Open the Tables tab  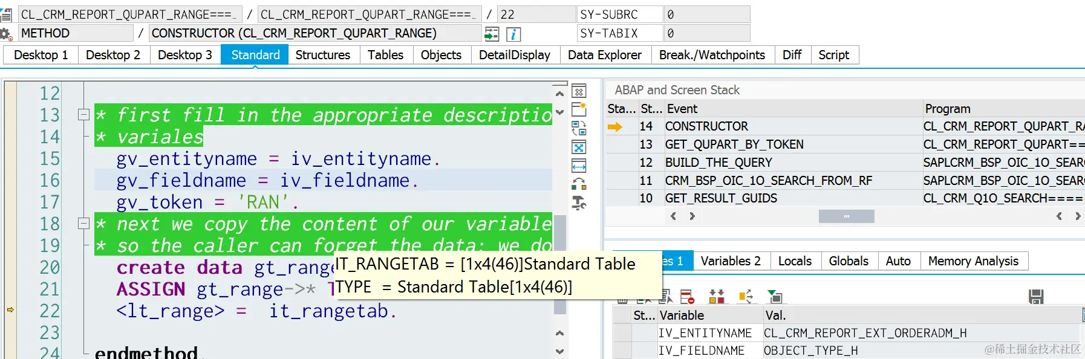(x=385, y=55)
